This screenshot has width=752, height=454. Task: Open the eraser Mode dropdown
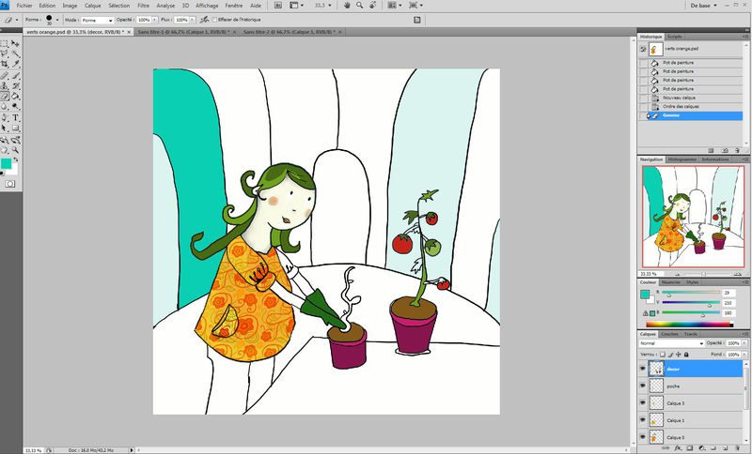pos(97,20)
